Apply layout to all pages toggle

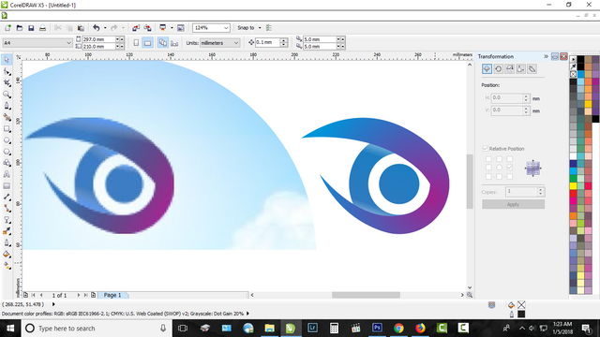162,43
